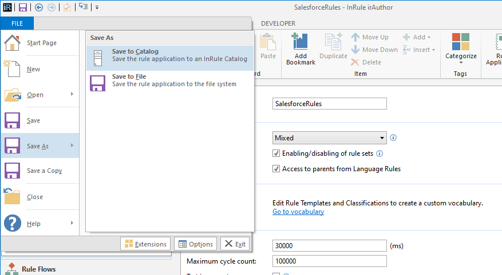
Task: Choose New in the file menu
Action: tap(40, 69)
